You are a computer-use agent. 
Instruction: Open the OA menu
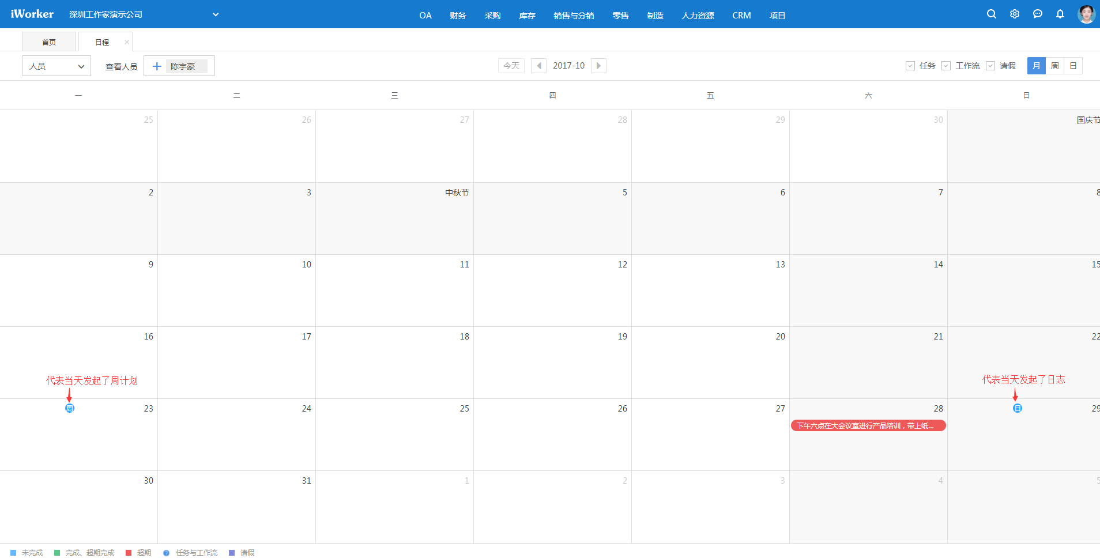pos(425,16)
